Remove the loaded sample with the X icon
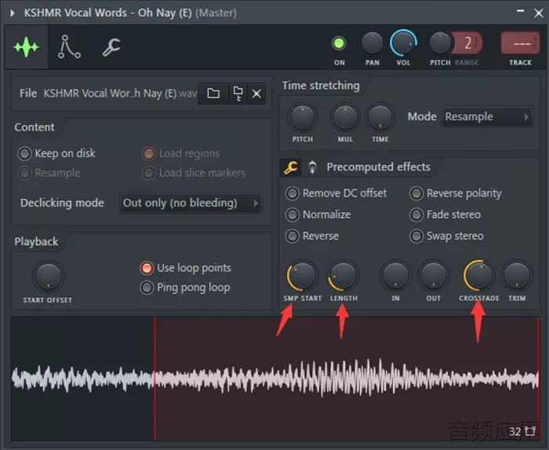The width and height of the screenshot is (549, 450). click(x=256, y=93)
